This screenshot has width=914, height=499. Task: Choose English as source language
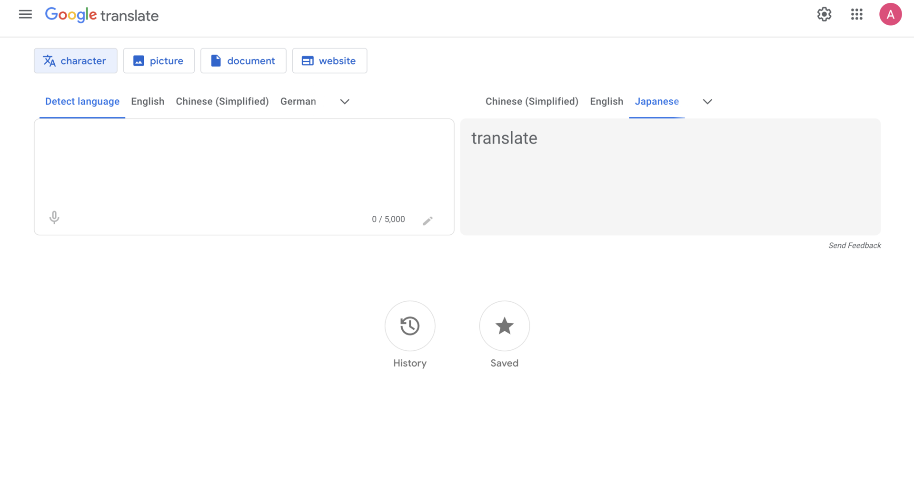(x=148, y=102)
